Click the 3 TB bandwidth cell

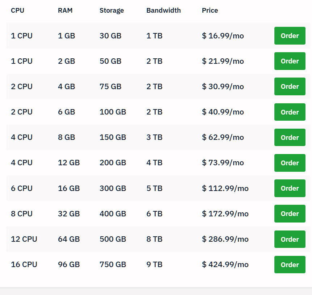click(155, 137)
